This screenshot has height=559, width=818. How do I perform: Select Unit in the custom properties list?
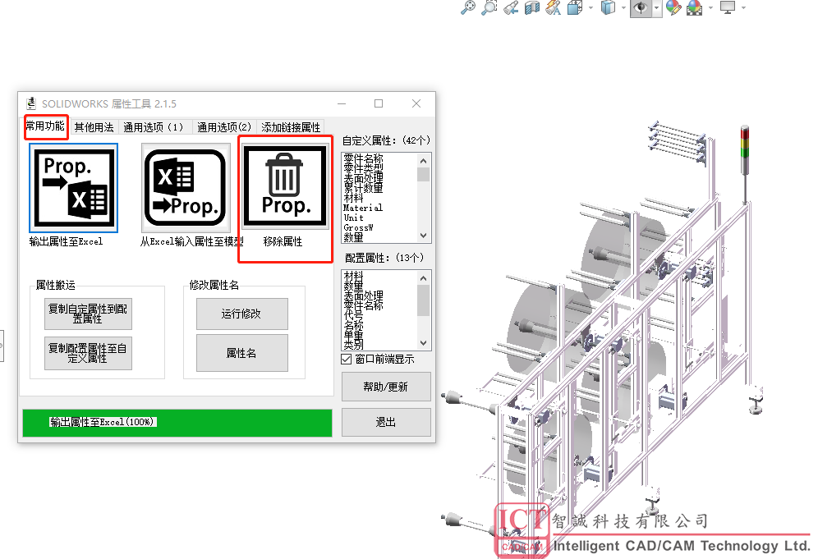pyautogui.click(x=354, y=218)
